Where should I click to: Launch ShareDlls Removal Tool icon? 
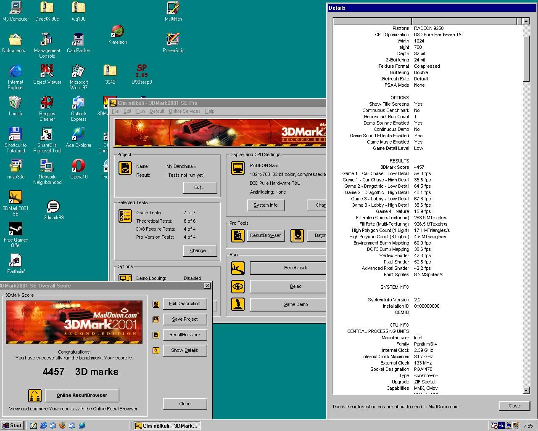tap(47, 140)
